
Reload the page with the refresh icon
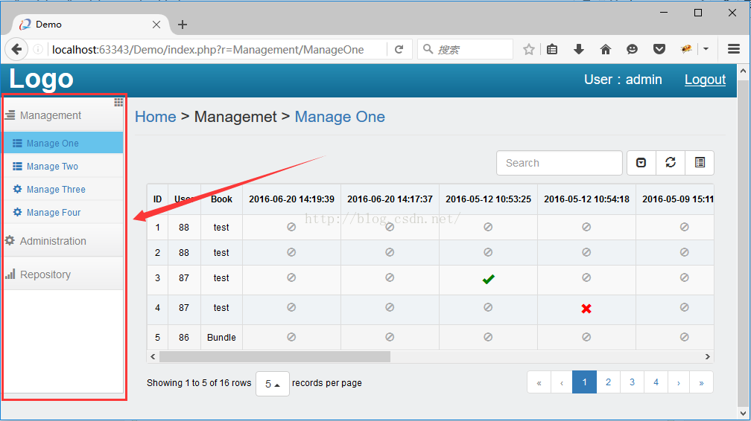click(x=399, y=49)
